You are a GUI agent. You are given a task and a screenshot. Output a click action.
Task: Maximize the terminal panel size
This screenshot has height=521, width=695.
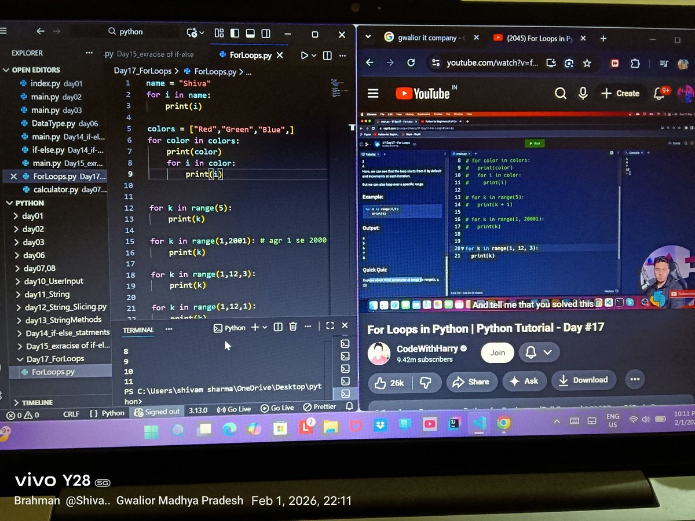click(x=330, y=326)
